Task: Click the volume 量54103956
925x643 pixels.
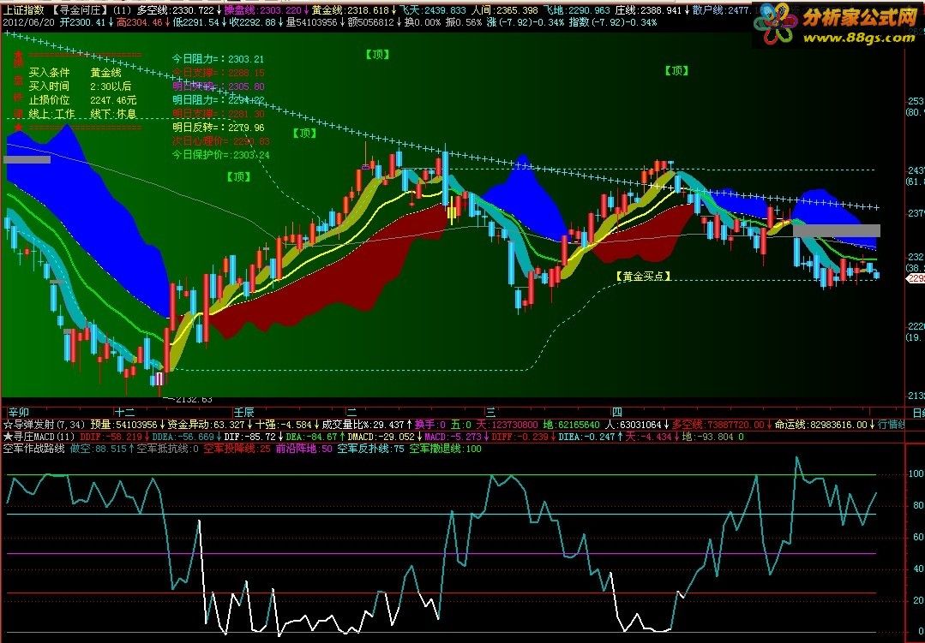Action: (311, 22)
